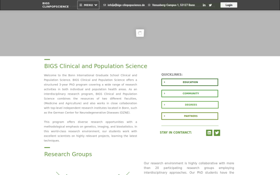The width and height of the screenshot is (280, 175).
Task: Click the QUICKLINKS: label
Action: click(172, 75)
